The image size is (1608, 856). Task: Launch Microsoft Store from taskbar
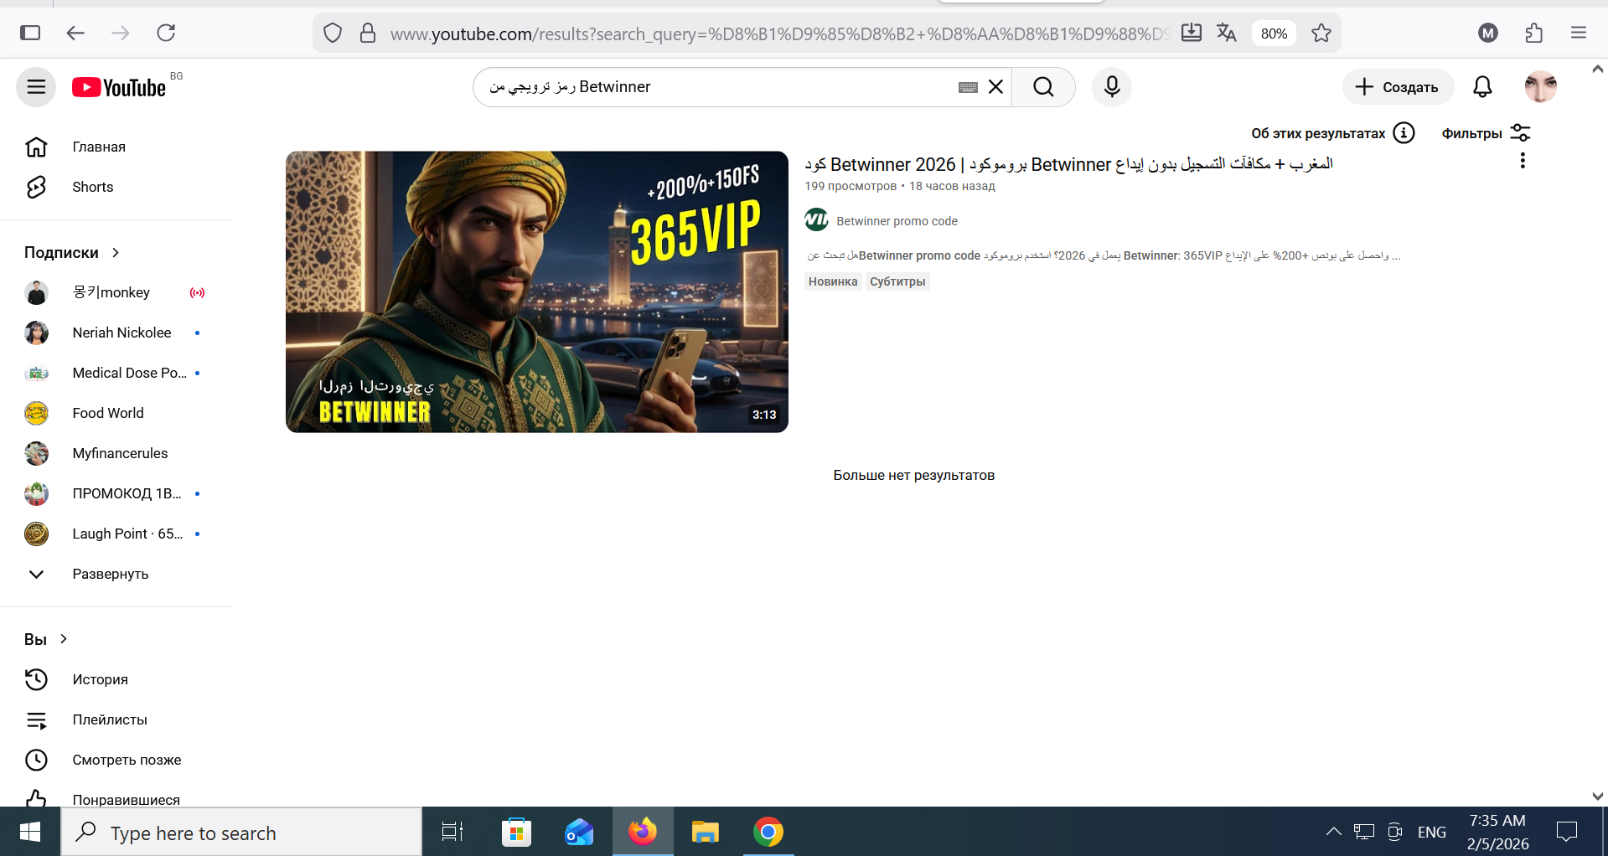pos(516,832)
